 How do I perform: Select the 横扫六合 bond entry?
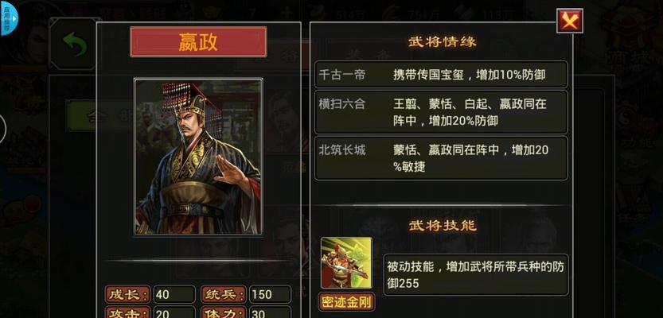[x=441, y=112]
